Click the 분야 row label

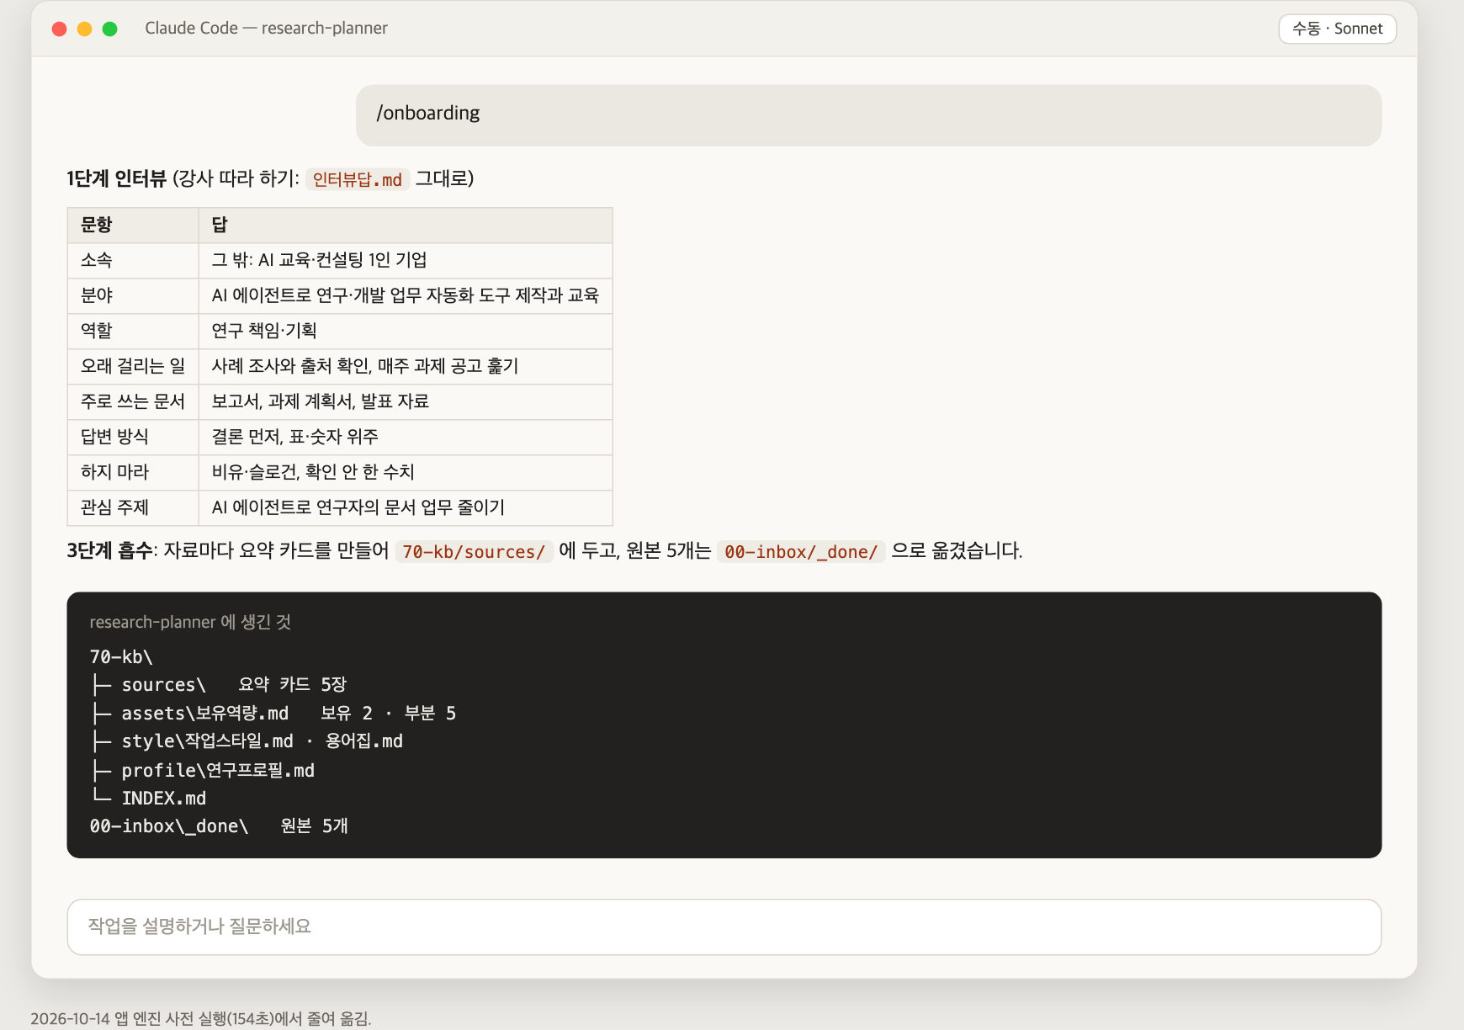[x=133, y=295]
